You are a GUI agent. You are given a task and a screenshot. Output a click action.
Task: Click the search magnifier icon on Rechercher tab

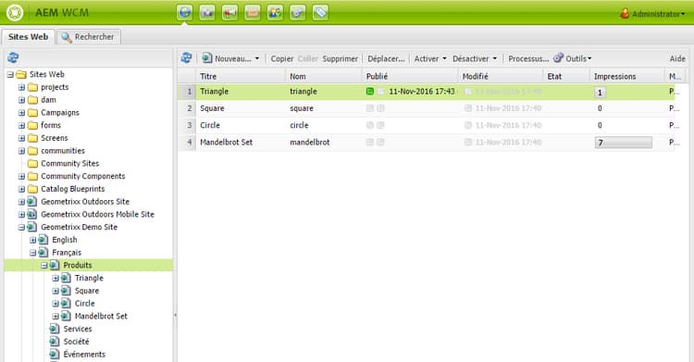tap(67, 37)
